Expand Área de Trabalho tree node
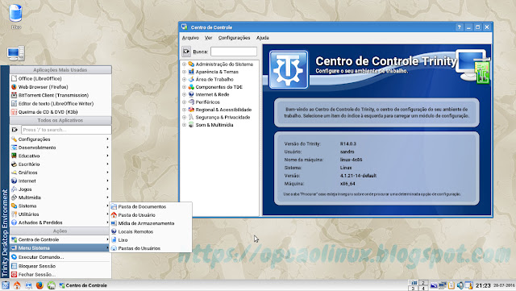Viewport: 516px width, 291px height. (x=185, y=79)
